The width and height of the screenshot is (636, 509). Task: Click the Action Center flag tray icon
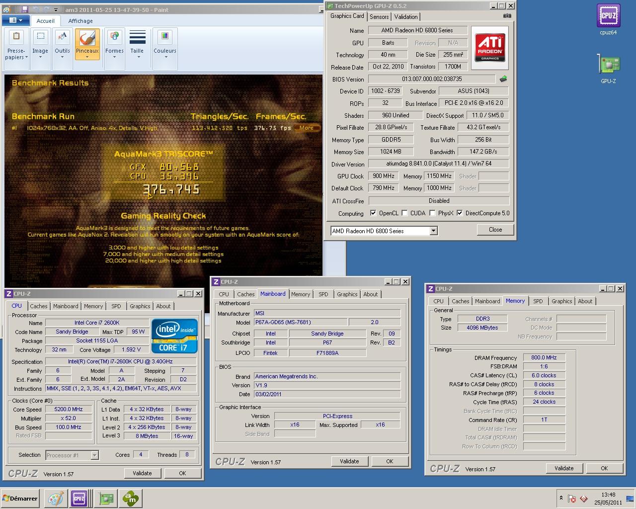coord(571,499)
